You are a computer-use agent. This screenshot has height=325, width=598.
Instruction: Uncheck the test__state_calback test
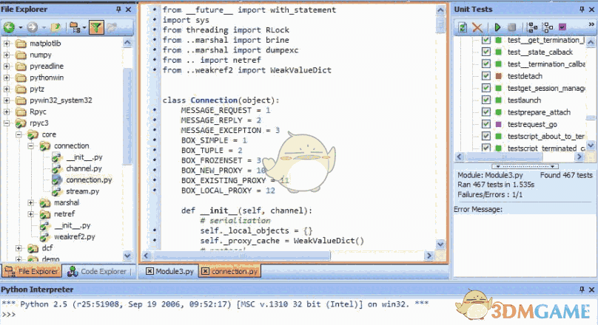point(486,52)
